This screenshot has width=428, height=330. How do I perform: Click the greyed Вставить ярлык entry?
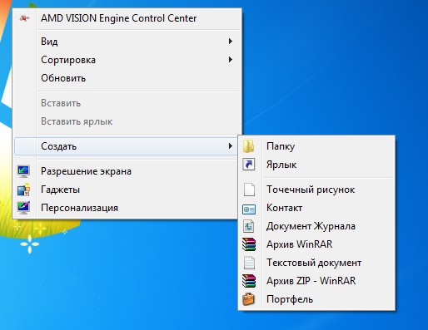tap(127, 121)
